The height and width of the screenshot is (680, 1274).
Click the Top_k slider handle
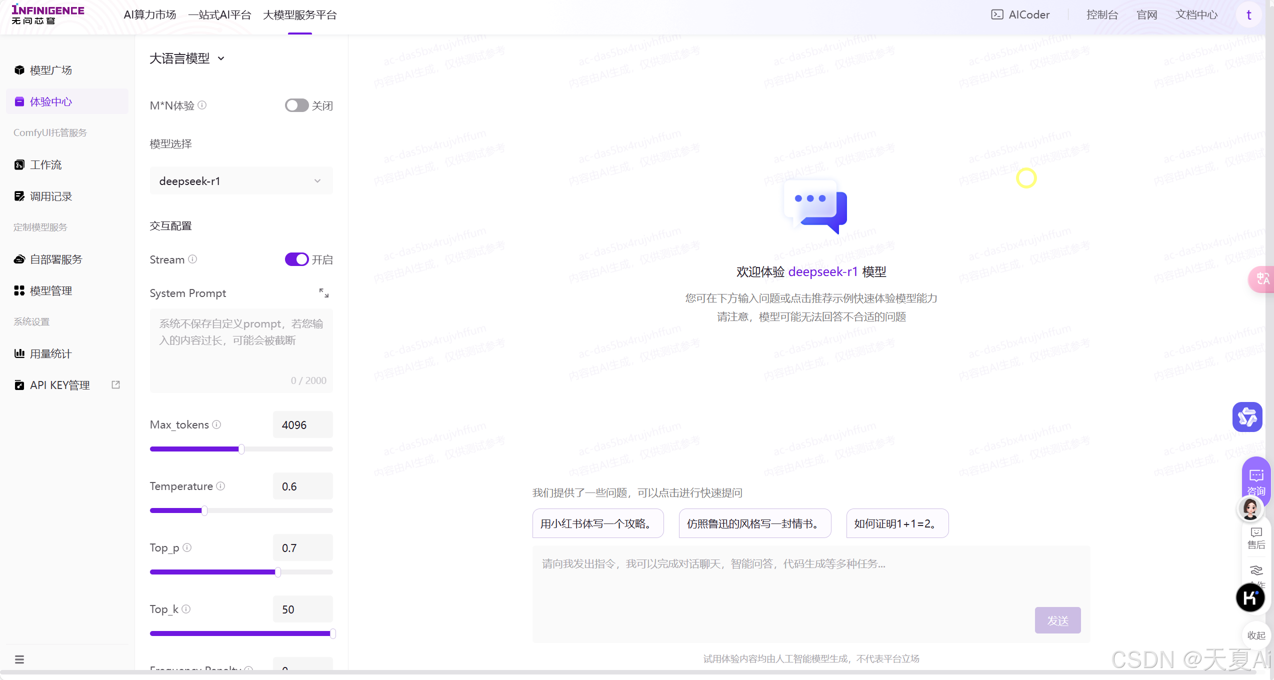point(332,633)
